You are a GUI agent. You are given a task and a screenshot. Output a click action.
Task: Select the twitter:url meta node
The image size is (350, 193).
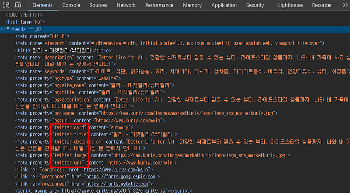[x=96, y=163]
